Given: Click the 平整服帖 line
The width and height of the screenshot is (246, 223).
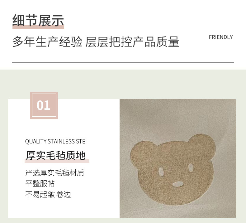Looking at the screenshot, I should pos(40,184).
